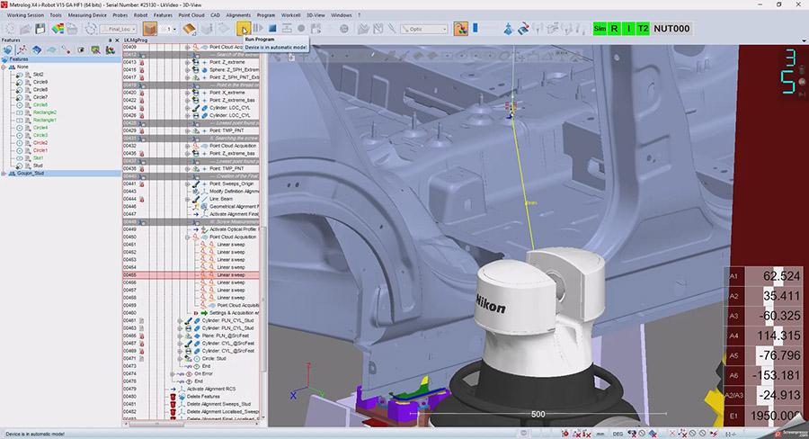Screen dimensions: 809x439
Task: Click the orange 3D cube view icon
Action: [149, 29]
